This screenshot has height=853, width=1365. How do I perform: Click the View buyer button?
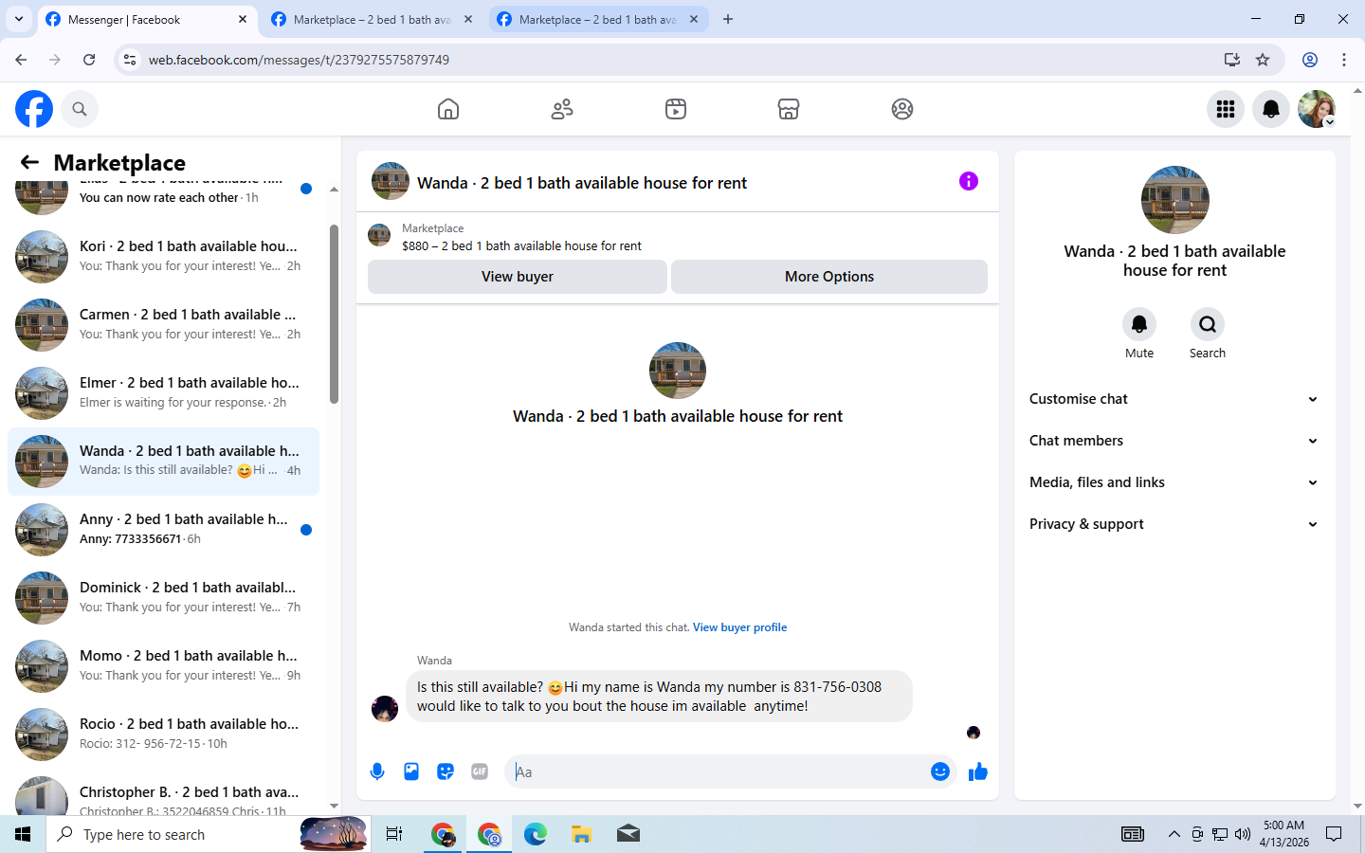click(x=518, y=277)
